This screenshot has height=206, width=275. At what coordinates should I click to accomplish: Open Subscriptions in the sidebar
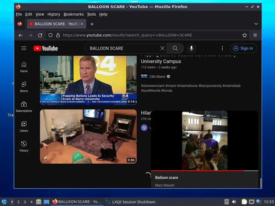(24, 107)
